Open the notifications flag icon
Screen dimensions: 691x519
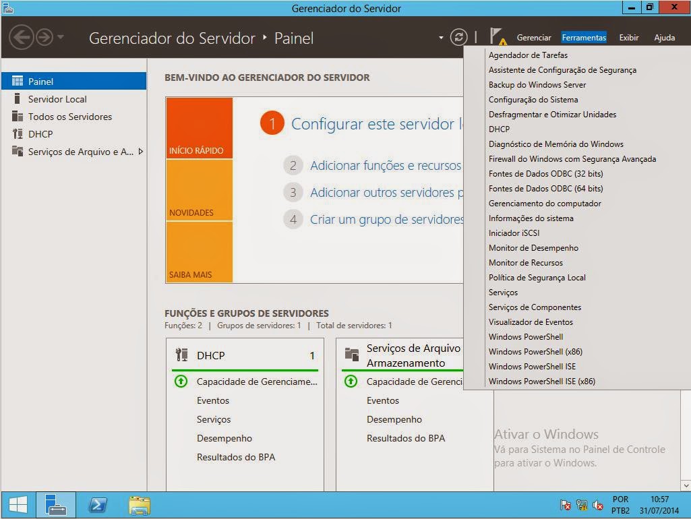[x=497, y=37]
